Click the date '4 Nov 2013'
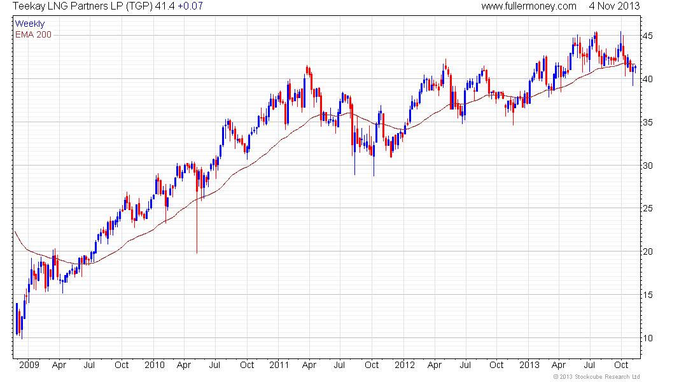Image resolution: width=700 pixels, height=382 pixels. coord(614,6)
